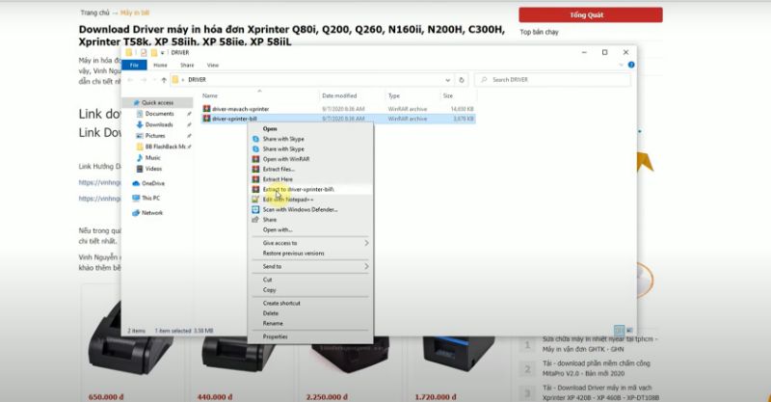Click the Máy in bill breadcrumb link
Image resolution: width=771 pixels, height=402 pixels.
[135, 13]
